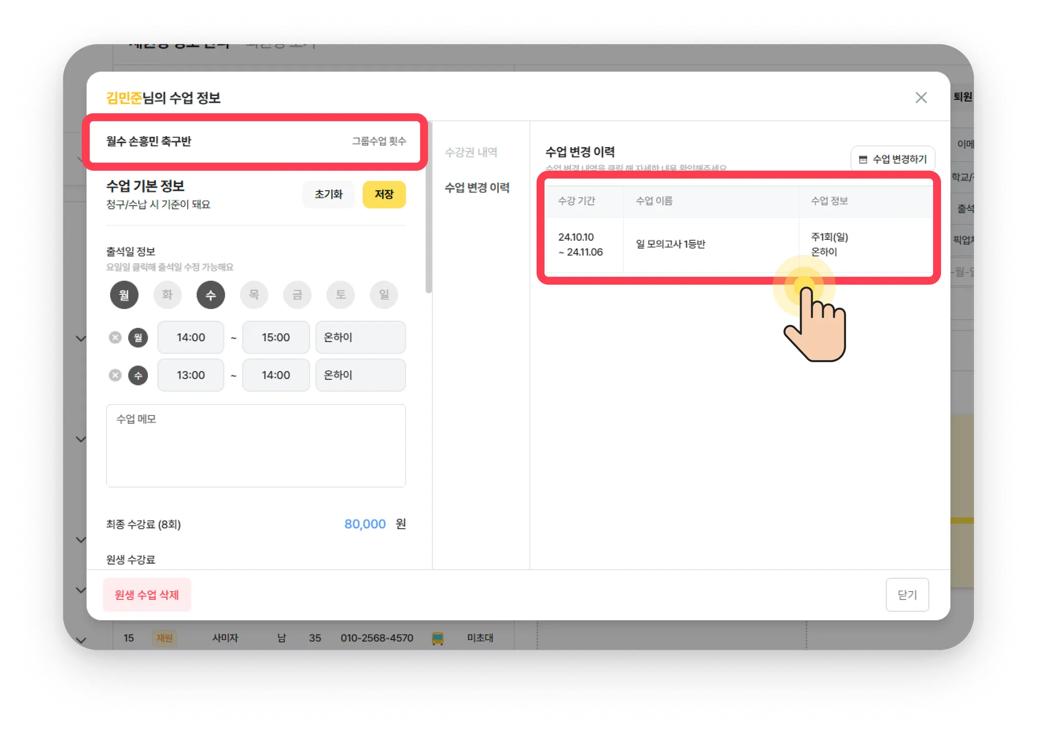Click the calendar icon in 수업 변경하기
Image resolution: width=1037 pixels, height=732 pixels.
click(863, 159)
